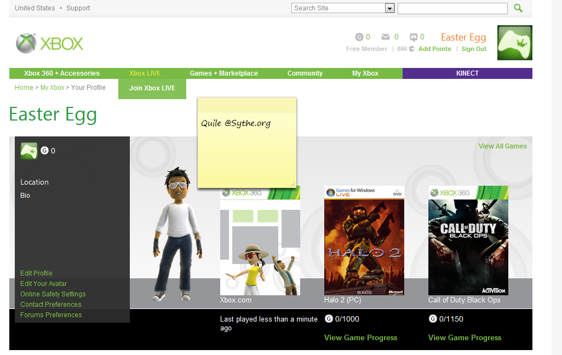Open Forums Preferences link

tap(51, 315)
